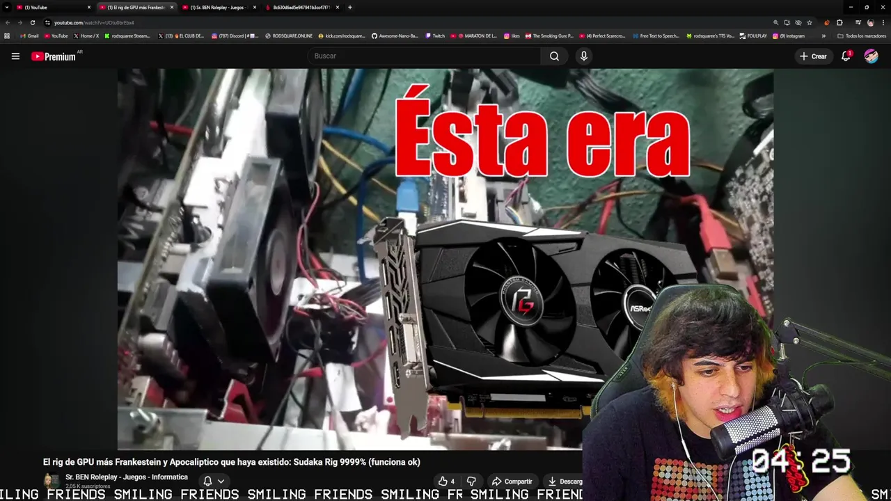
Task: Open rodsquaree's TTS Vo bookmark
Action: coord(710,35)
